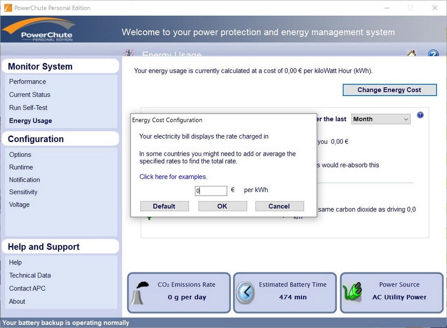Image resolution: width=447 pixels, height=328 pixels.
Task: Select Energy Usage in sidebar
Action: (31, 121)
